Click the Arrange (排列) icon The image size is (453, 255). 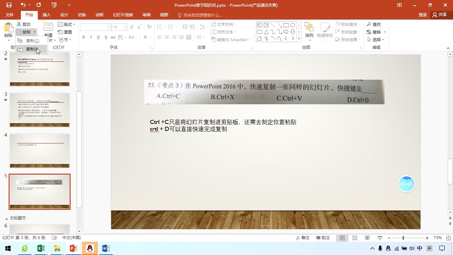309,30
